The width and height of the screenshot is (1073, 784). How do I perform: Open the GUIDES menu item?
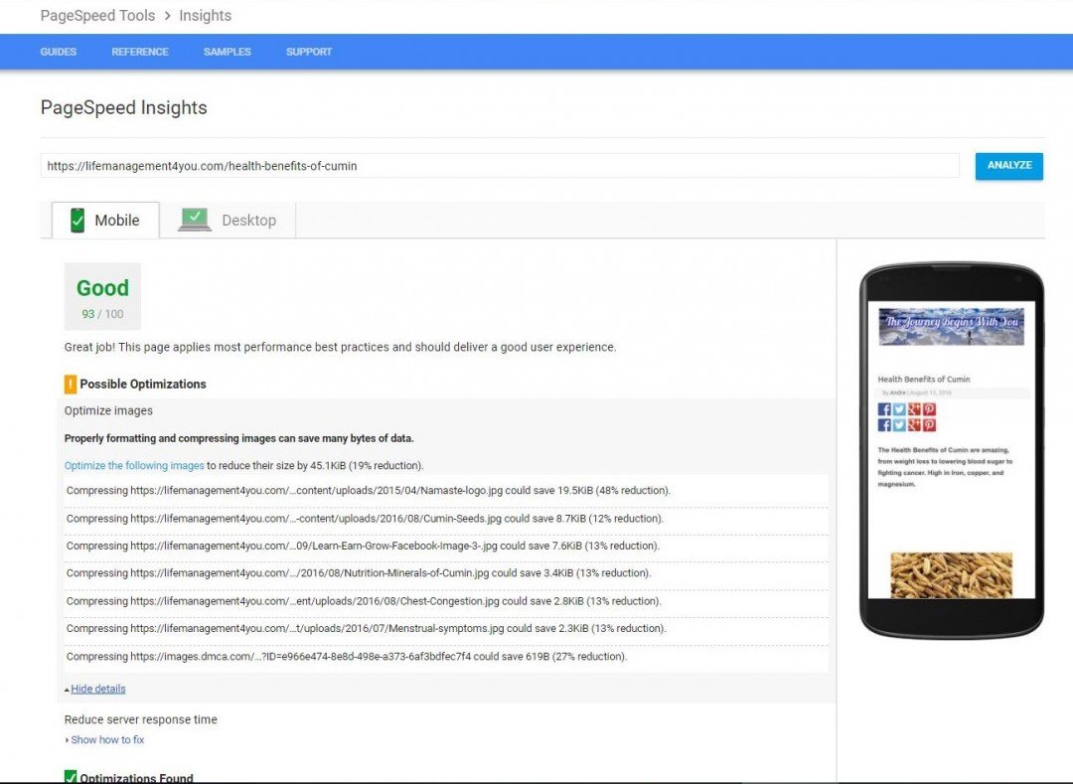(x=59, y=52)
